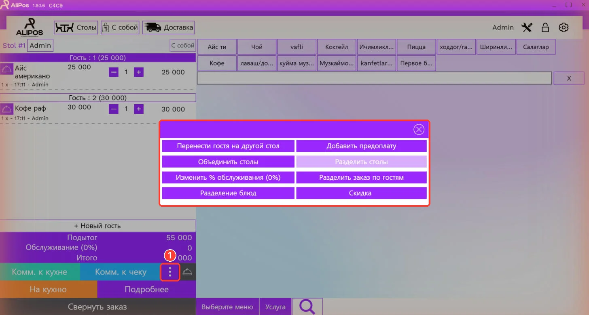The image size is (589, 315).
Task: Choose Добавить предоплату option
Action: click(361, 146)
